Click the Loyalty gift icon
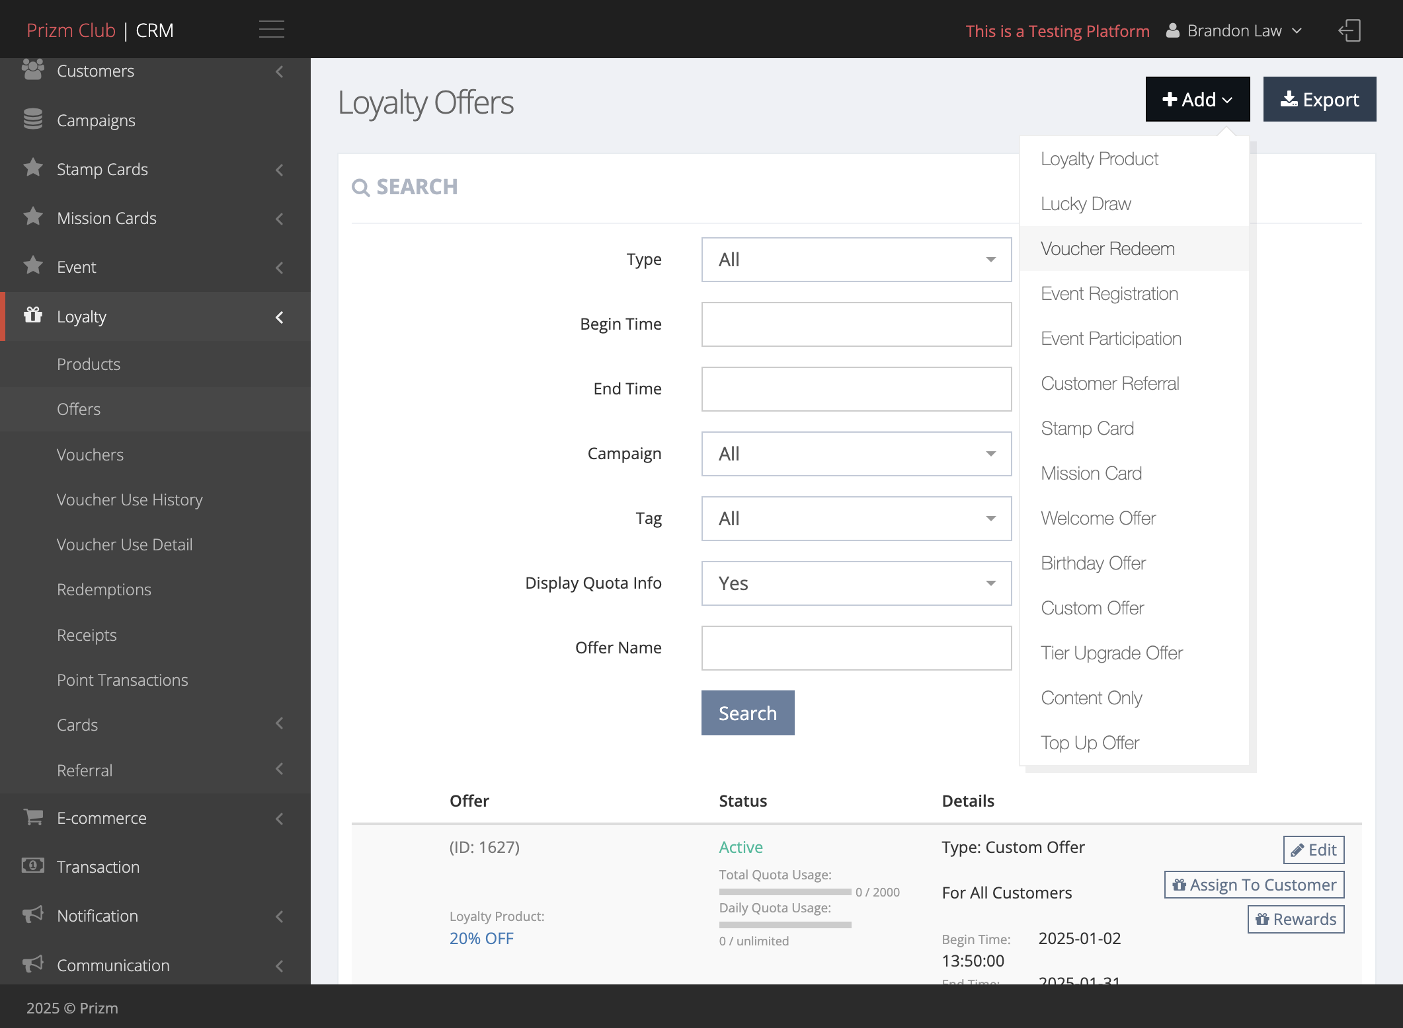1403x1028 pixels. coord(33,315)
